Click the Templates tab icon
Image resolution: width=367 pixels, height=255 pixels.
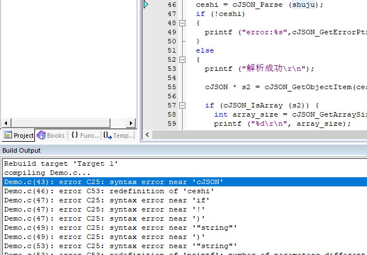(x=108, y=135)
